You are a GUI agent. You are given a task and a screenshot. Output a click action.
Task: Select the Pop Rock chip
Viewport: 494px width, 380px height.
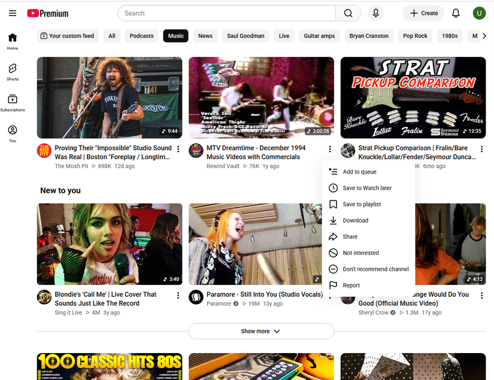(415, 36)
